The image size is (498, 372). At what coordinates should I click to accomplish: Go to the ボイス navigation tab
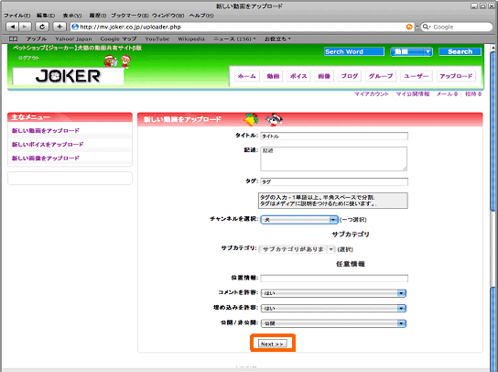[x=298, y=76]
